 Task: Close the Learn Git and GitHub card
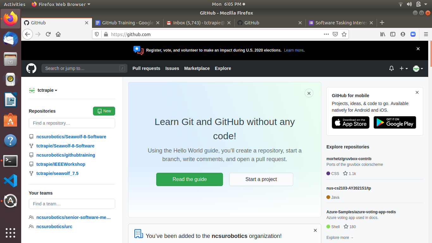coord(309,93)
